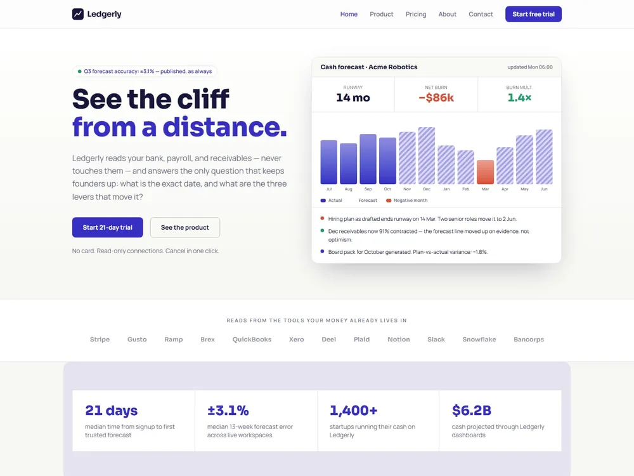This screenshot has height=476, width=634.
Task: Go to the Pricing page
Action: click(416, 14)
